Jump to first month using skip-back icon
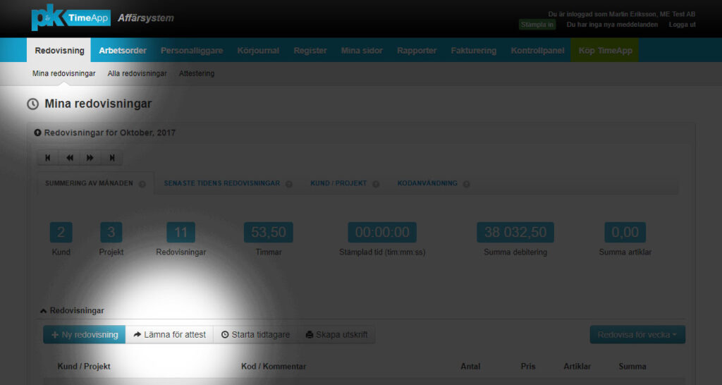The height and width of the screenshot is (385, 722). pyautogui.click(x=48, y=158)
